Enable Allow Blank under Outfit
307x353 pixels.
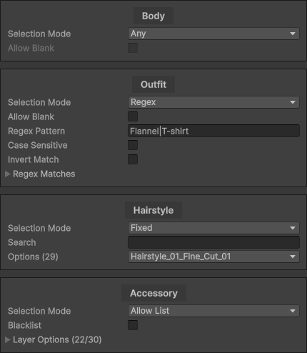pos(133,116)
